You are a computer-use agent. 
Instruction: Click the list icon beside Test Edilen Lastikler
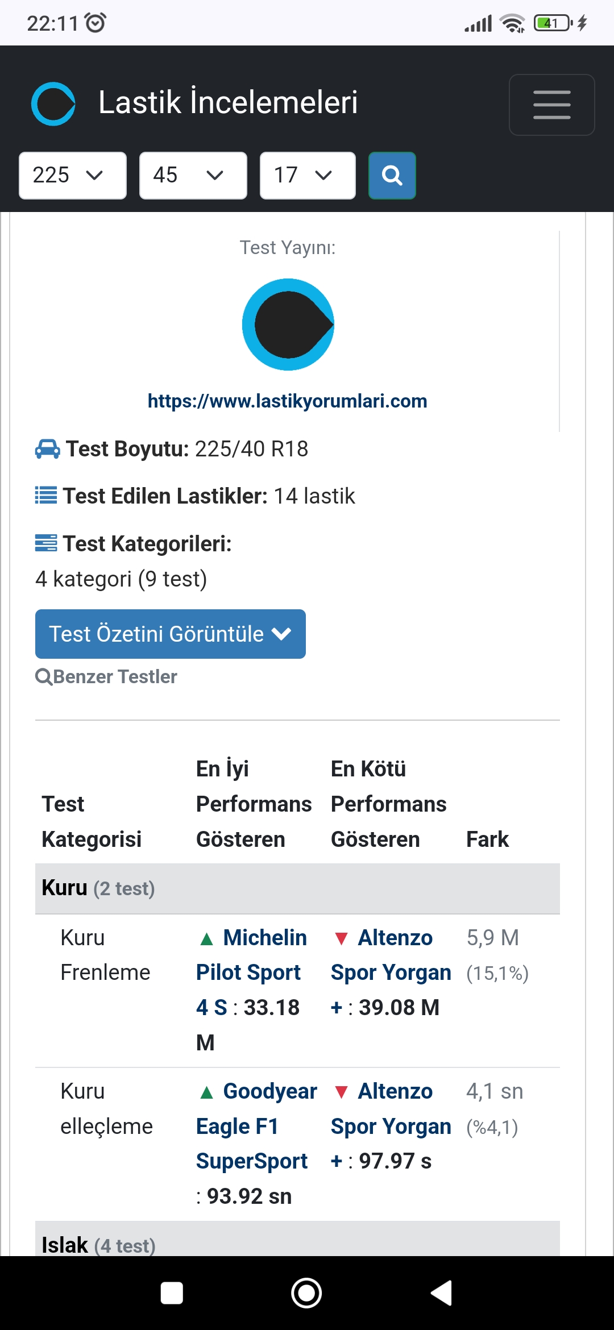tap(46, 496)
